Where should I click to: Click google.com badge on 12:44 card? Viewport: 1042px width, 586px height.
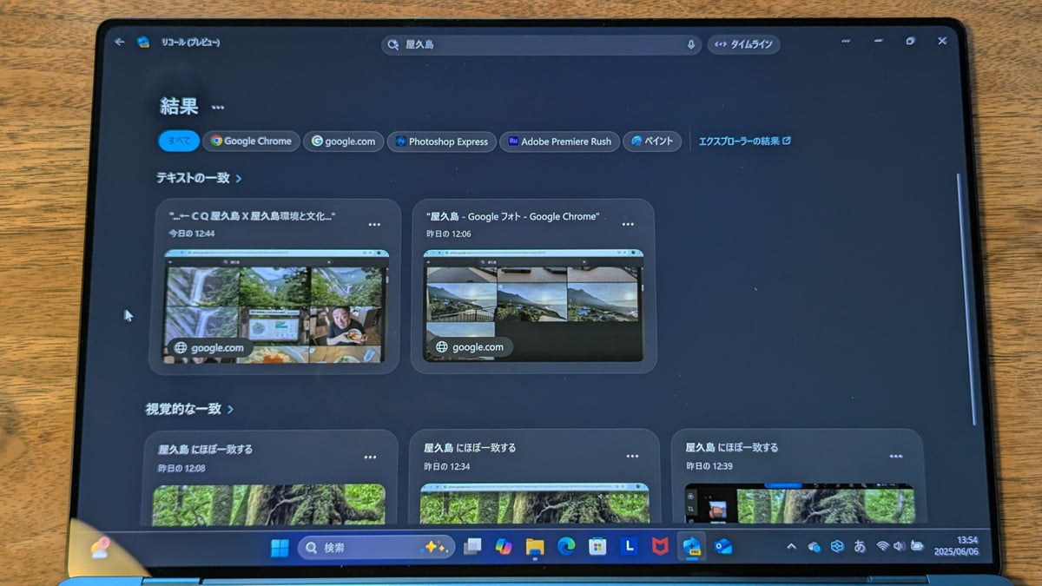[210, 348]
